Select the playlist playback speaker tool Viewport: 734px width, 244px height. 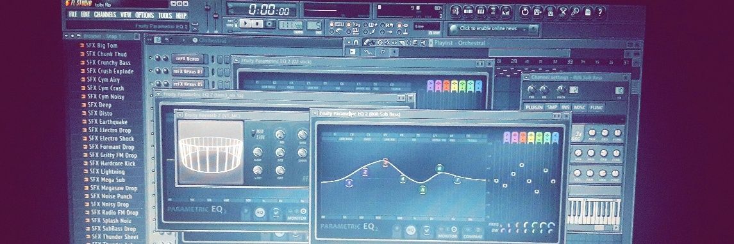point(422,43)
